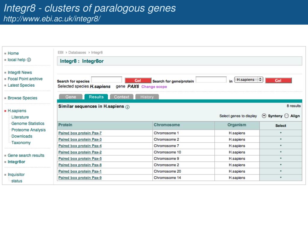Open the local help info icon
The image size is (308, 231).
click(29, 60)
